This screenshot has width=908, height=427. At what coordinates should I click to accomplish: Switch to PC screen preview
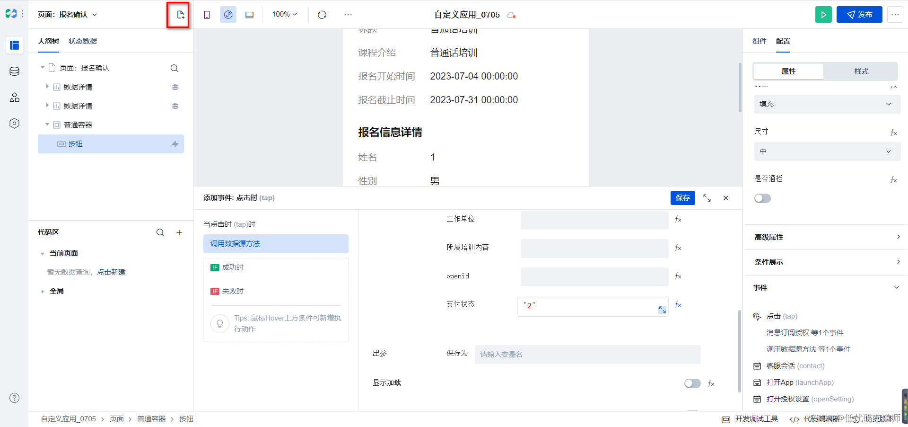[x=249, y=15]
